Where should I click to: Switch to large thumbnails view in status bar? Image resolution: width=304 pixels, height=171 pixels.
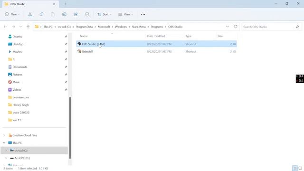[300, 168]
